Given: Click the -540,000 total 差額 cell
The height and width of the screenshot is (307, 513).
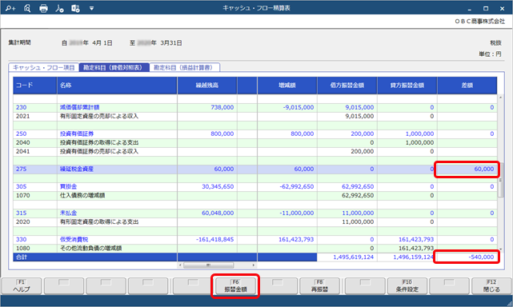Looking at the screenshot, I should 467,257.
